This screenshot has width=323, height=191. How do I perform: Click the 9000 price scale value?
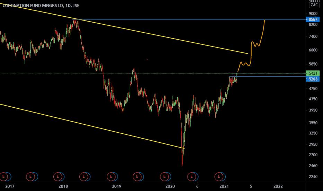point(313,14)
